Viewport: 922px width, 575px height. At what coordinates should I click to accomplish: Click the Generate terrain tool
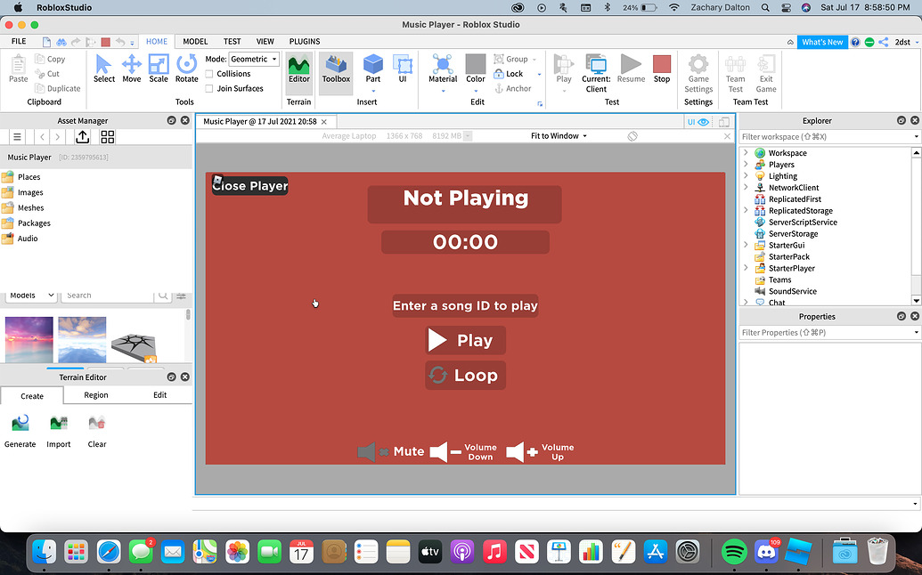(20, 431)
